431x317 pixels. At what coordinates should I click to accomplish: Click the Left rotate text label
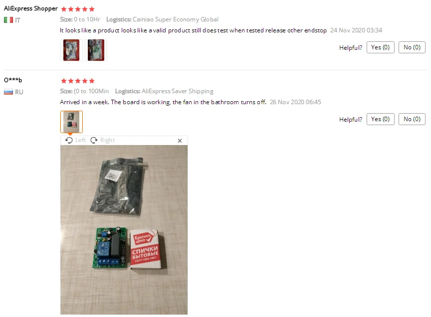coord(80,140)
